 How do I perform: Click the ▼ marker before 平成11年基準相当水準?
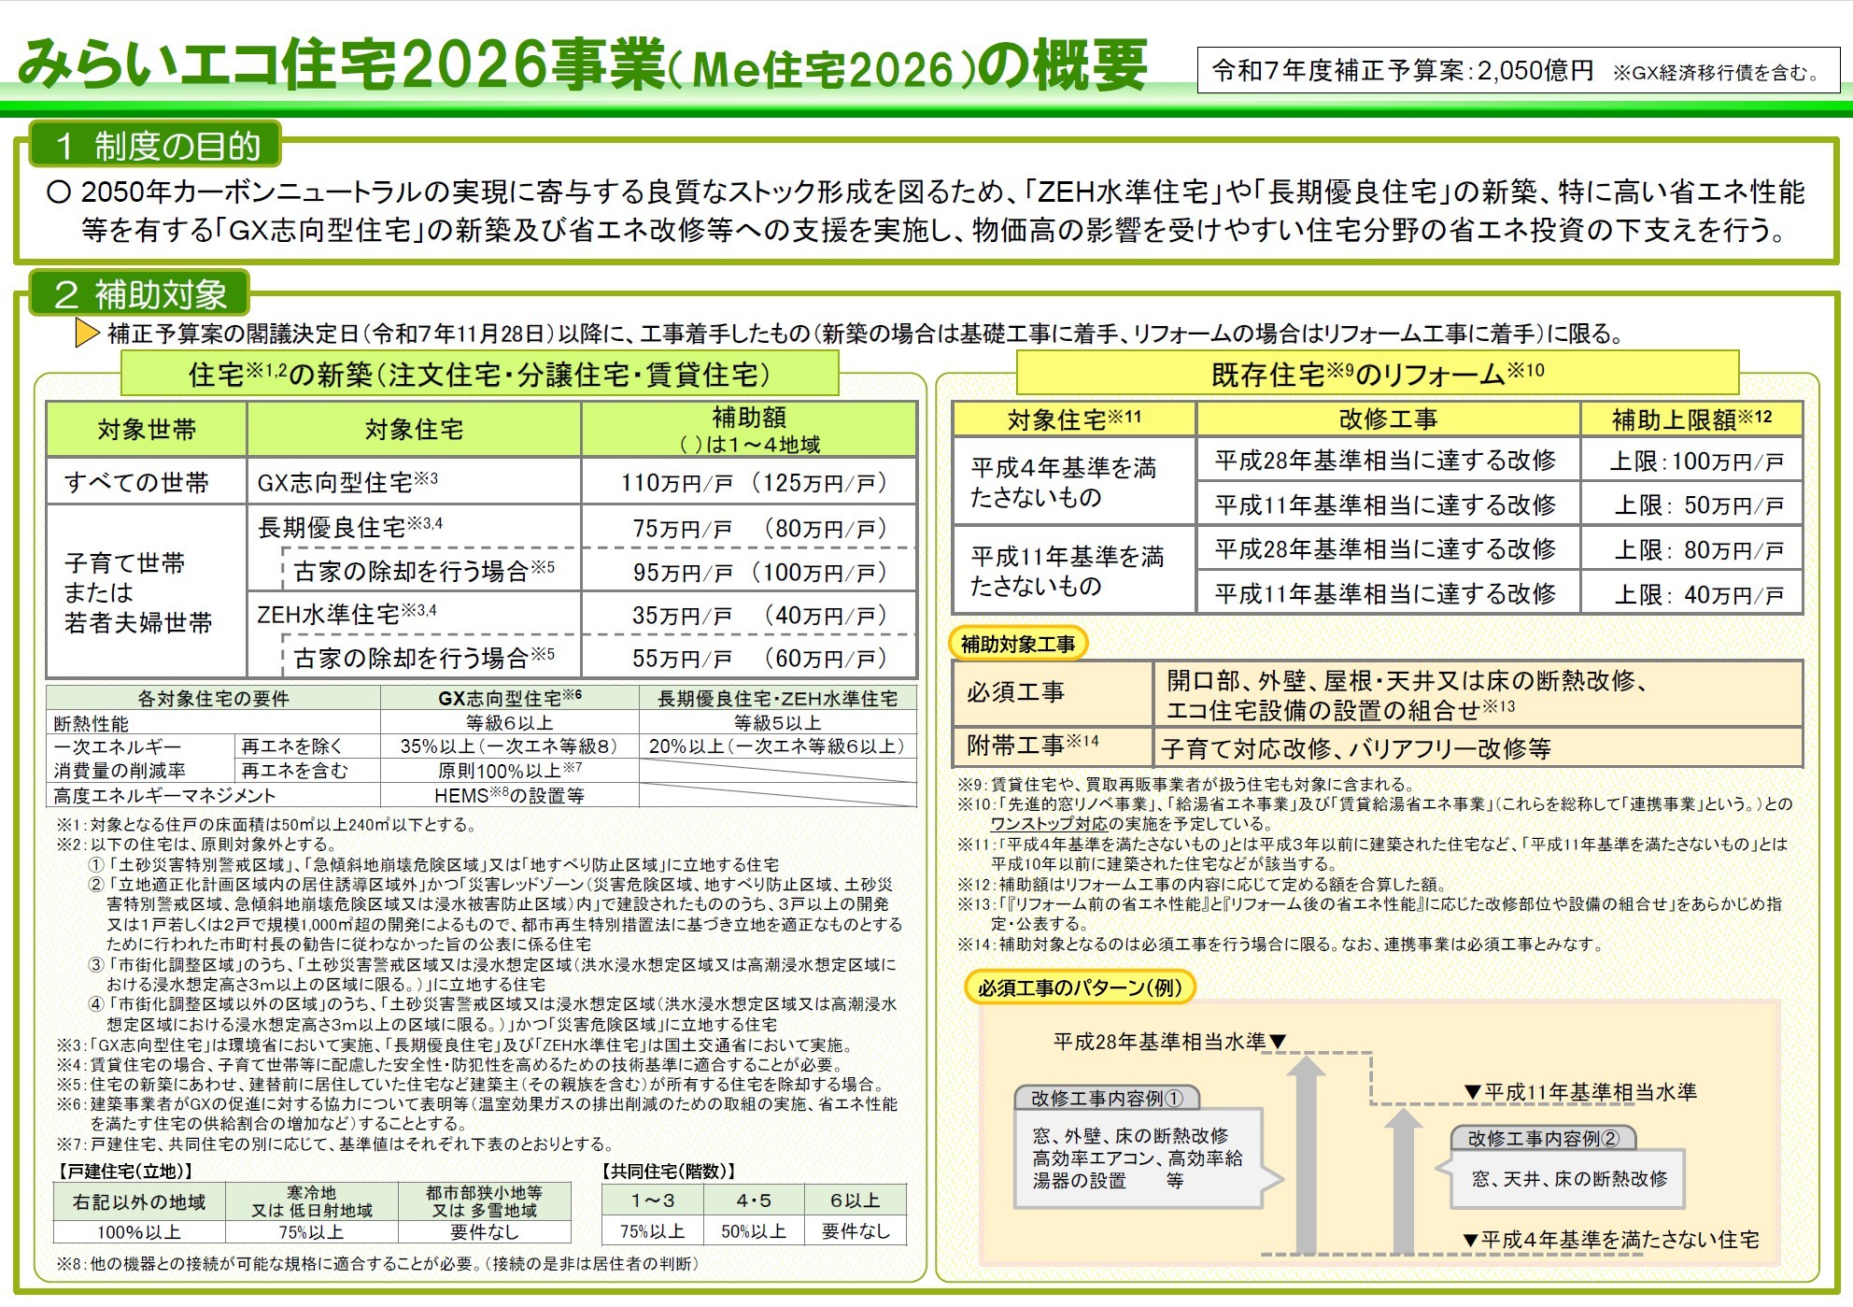(x=1473, y=1092)
